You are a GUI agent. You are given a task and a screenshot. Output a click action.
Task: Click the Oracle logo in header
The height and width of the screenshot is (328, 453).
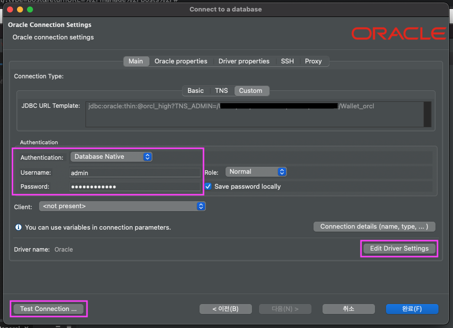[x=398, y=33]
